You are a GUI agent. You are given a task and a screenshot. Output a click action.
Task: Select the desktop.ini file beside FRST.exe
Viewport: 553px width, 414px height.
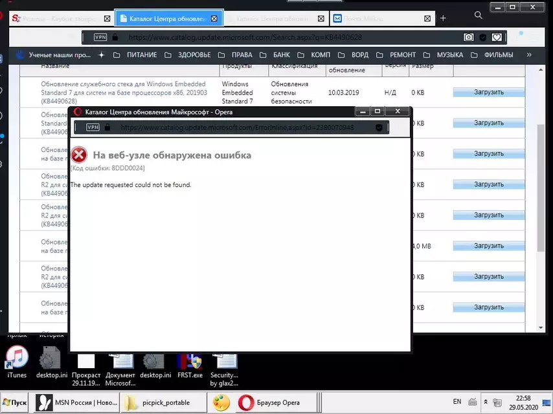coord(155,365)
